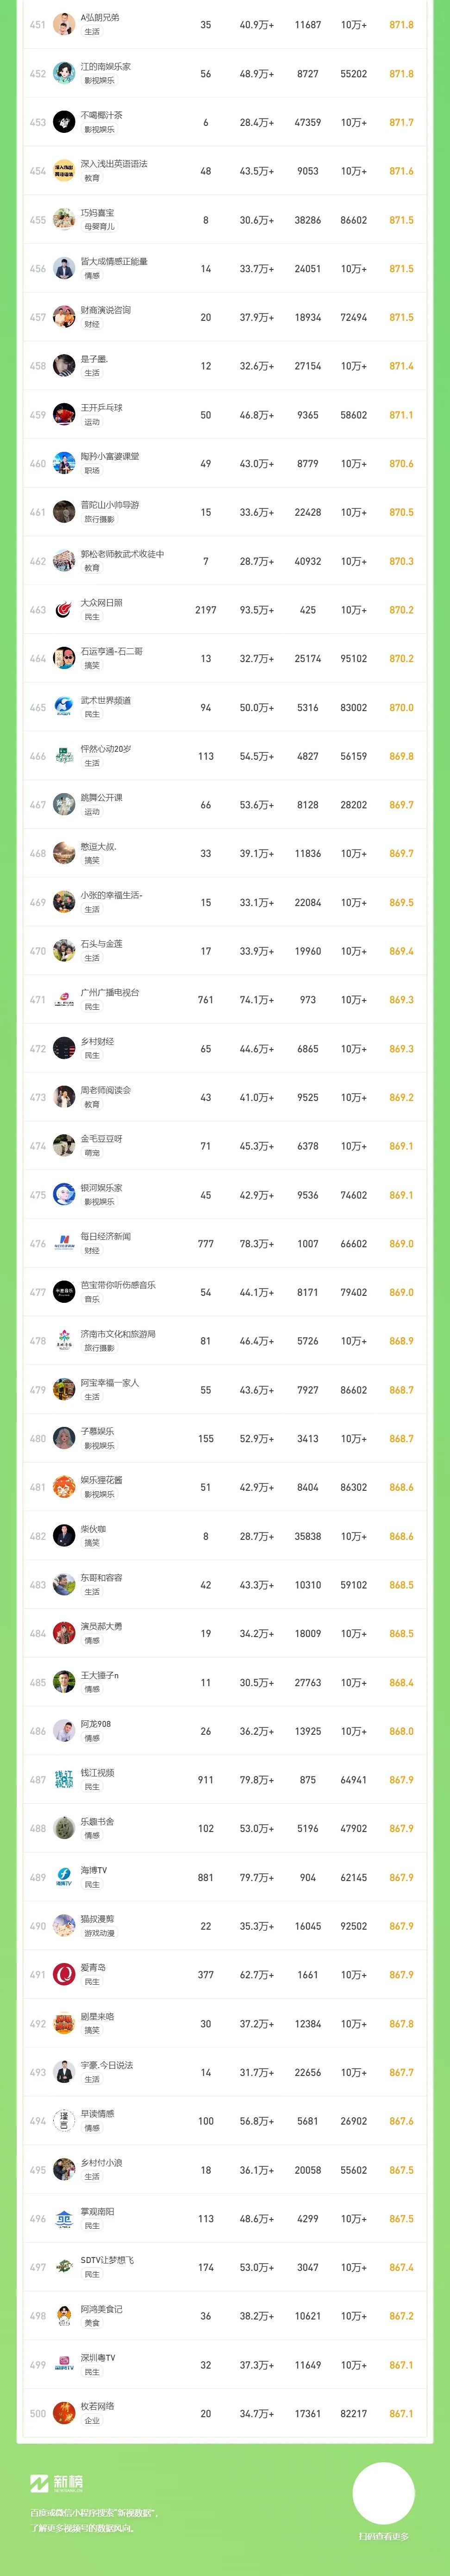This screenshot has height=2576, width=450.
Task: Click index score 871.8 of rank 451
Action: pyautogui.click(x=401, y=25)
